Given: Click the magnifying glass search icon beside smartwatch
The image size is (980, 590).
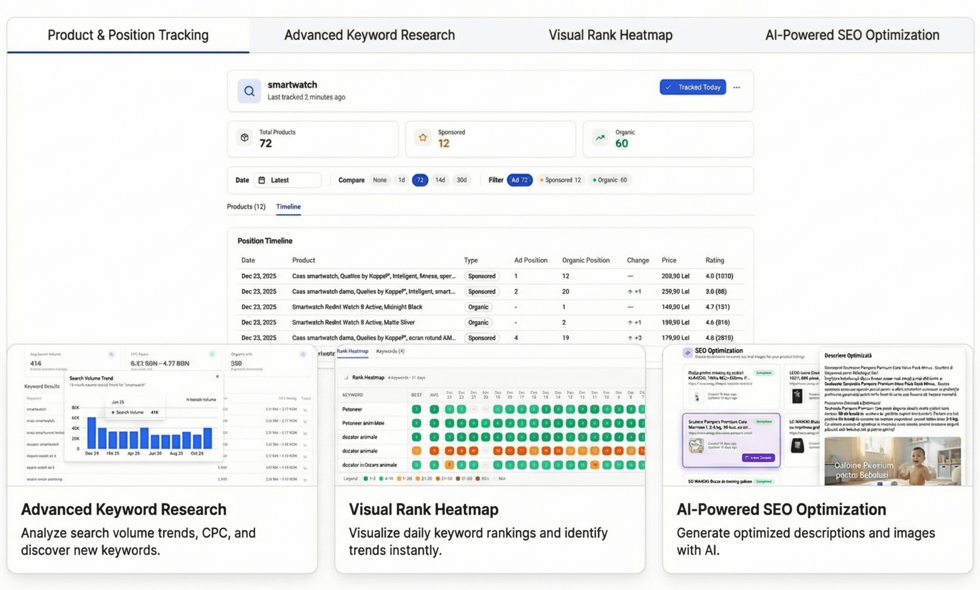Looking at the screenshot, I should pos(249,91).
